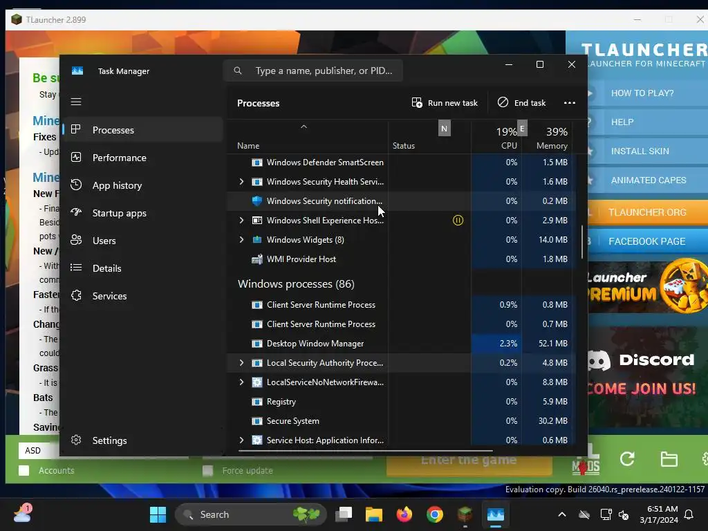Show the Details page

pyautogui.click(x=143, y=268)
